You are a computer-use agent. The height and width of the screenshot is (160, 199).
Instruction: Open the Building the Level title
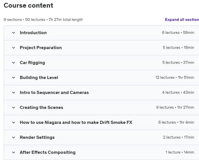click(x=39, y=78)
